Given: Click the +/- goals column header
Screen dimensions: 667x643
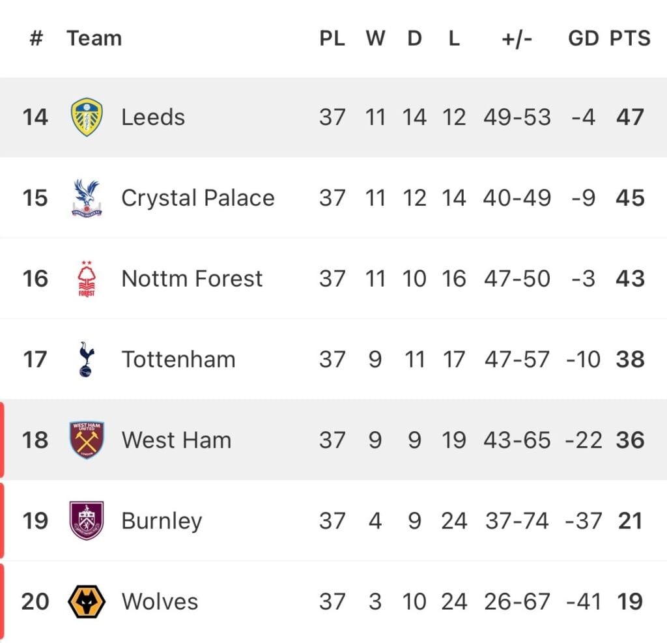Looking at the screenshot, I should pos(517,38).
